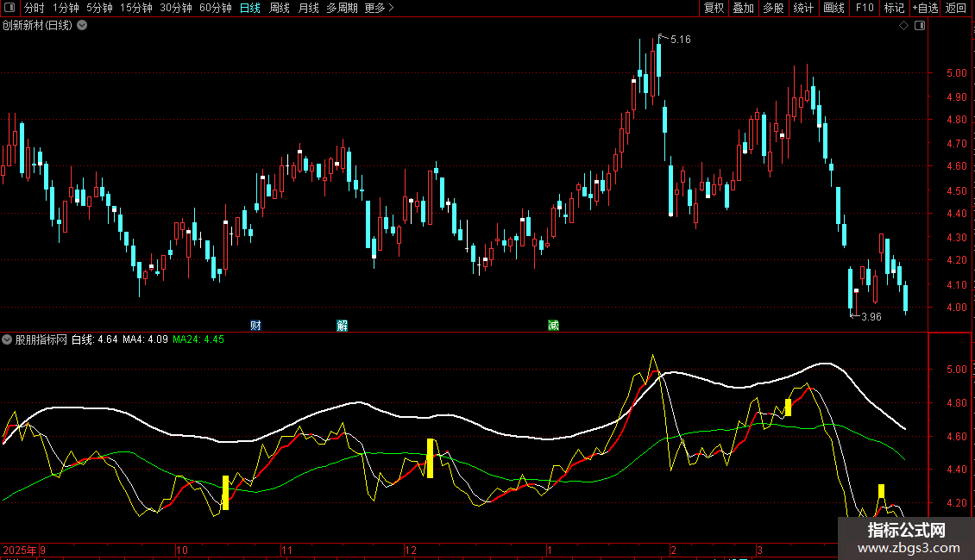Switch to 日线 daily chart
This screenshot has height=560, width=975.
(250, 8)
